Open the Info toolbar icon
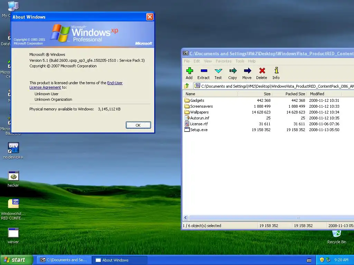The height and width of the screenshot is (265, 354). [x=276, y=70]
